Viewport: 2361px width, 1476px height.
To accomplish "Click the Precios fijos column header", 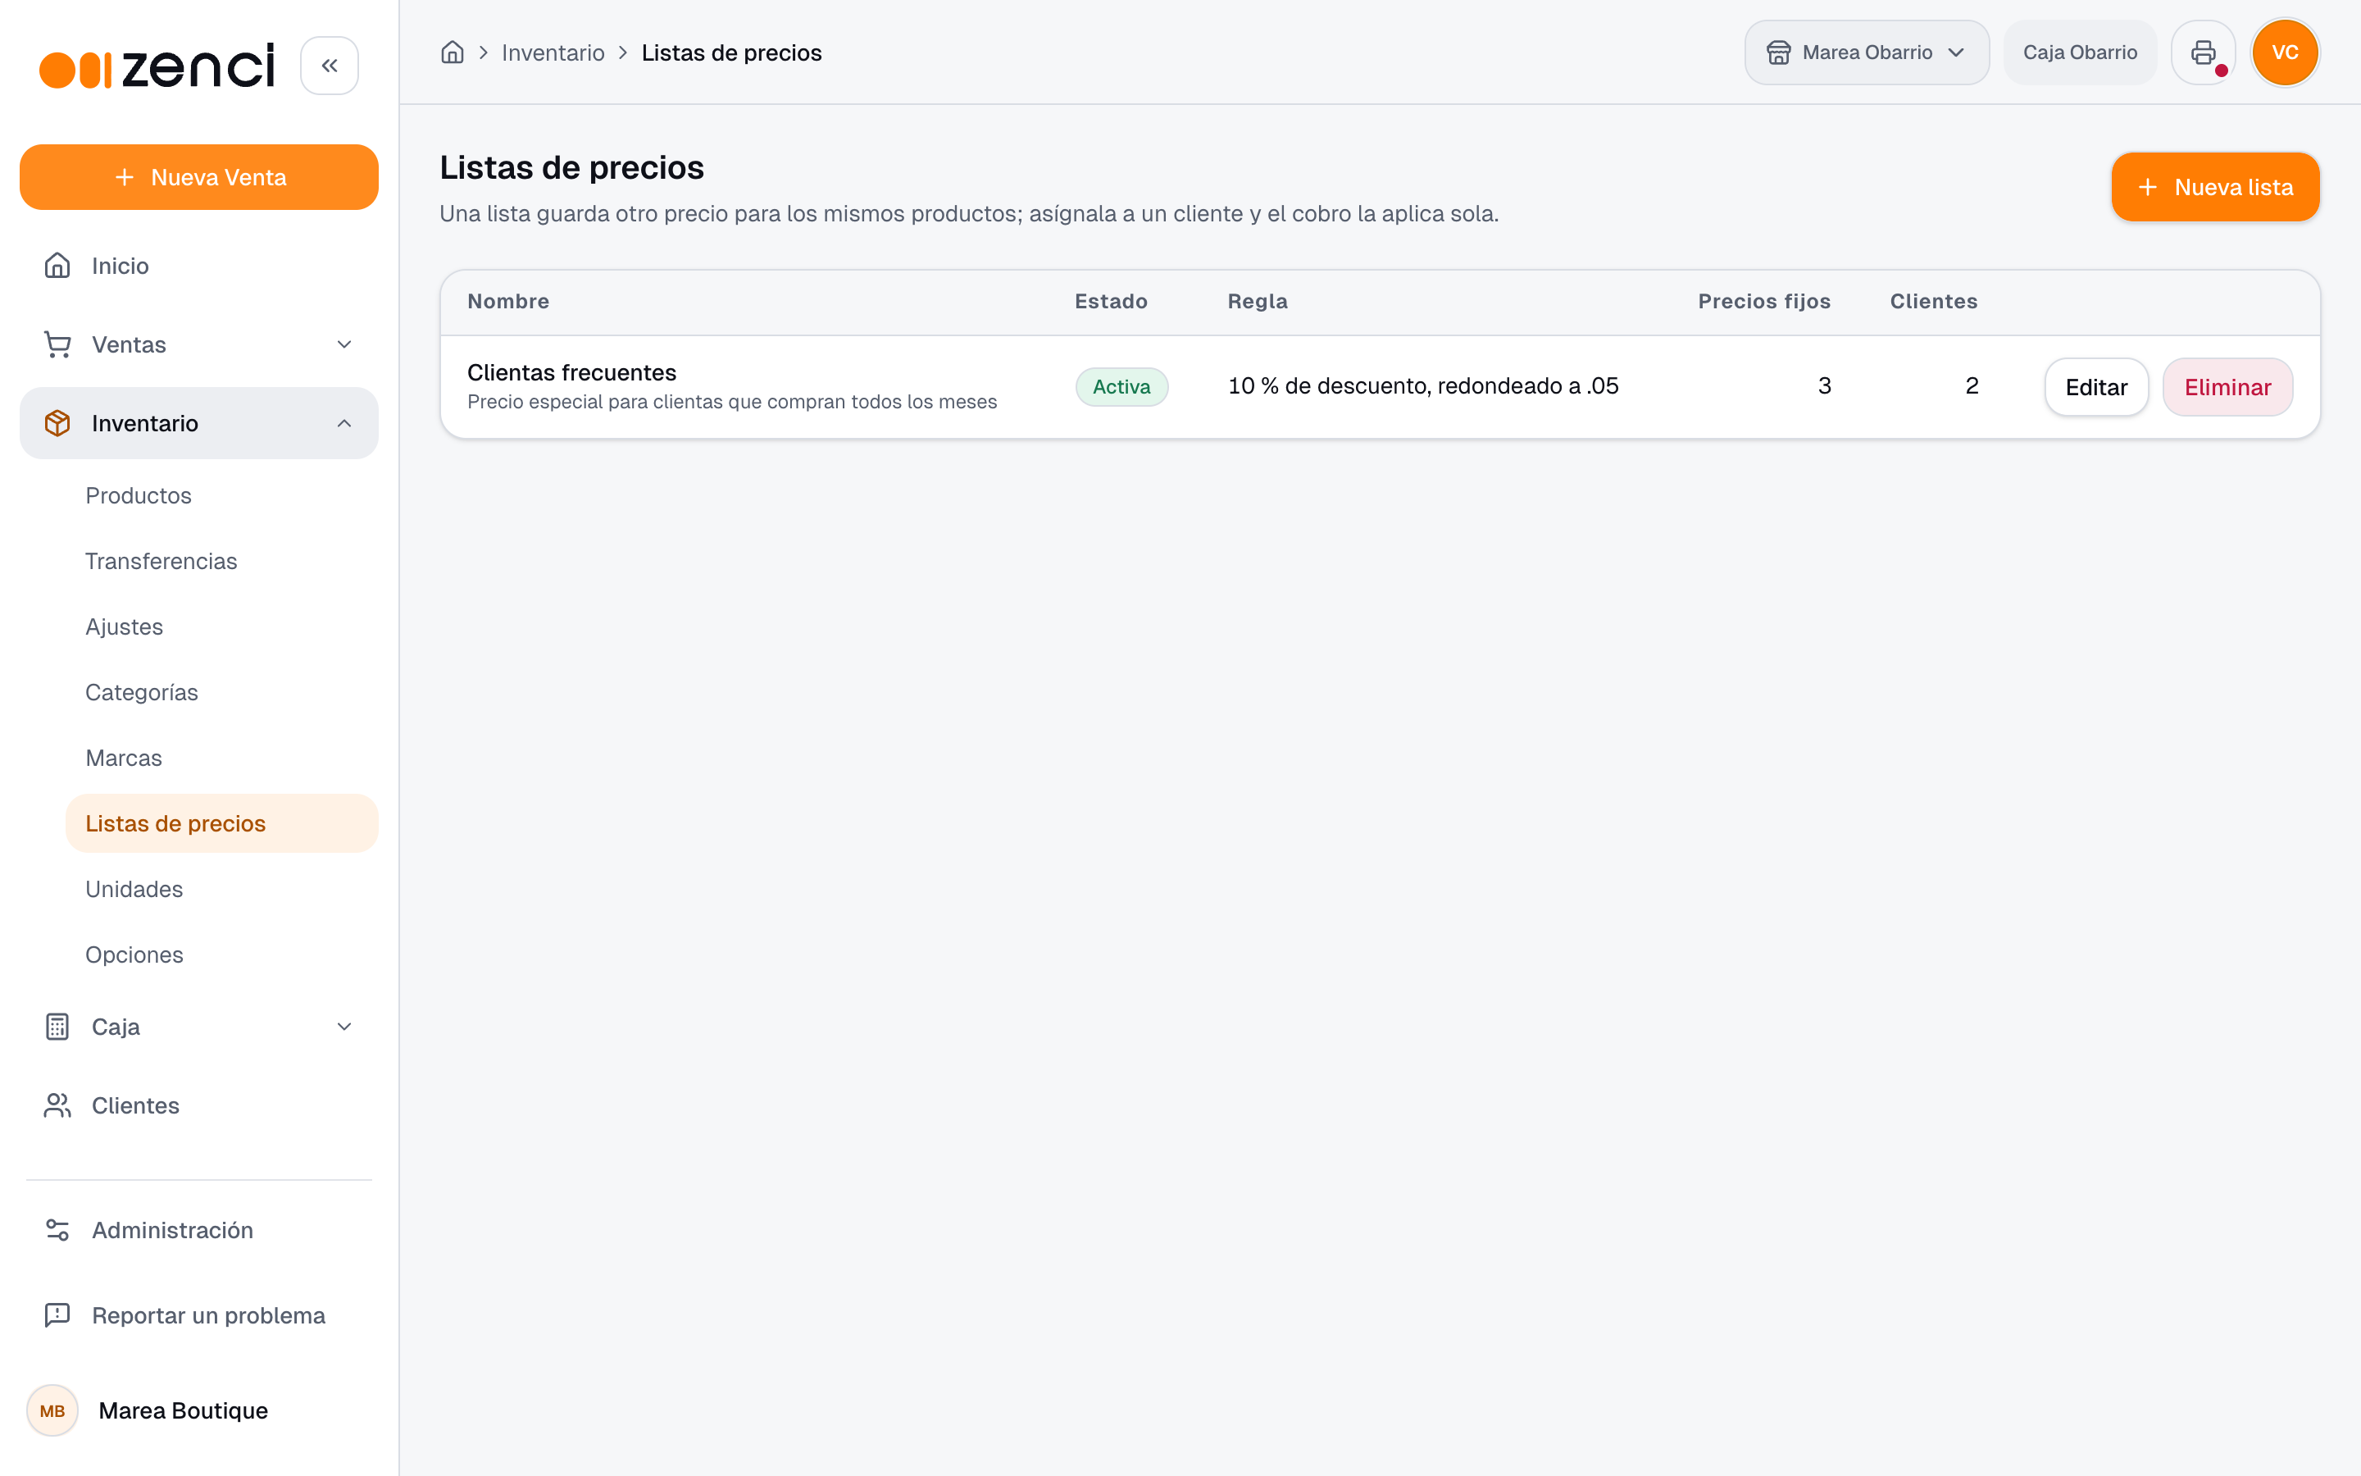I will click(1764, 302).
